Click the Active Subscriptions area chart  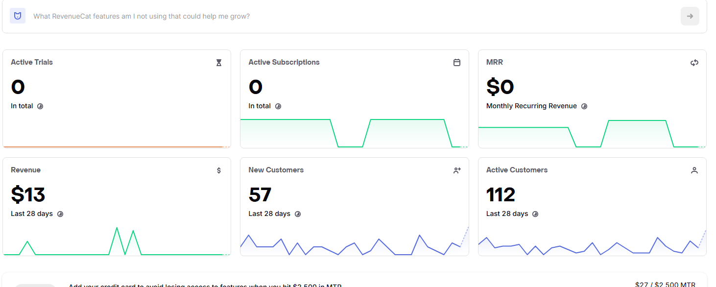coord(355,133)
